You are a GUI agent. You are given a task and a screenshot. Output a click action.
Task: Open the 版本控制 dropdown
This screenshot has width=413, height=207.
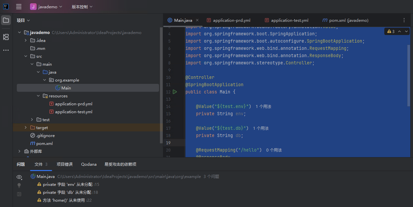pos(82,7)
